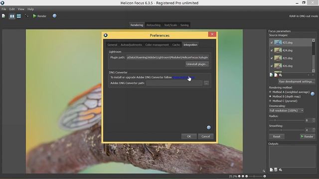The image size is (319, 179).
Task: Select the Integration preferences tab
Action: pyautogui.click(x=190, y=45)
